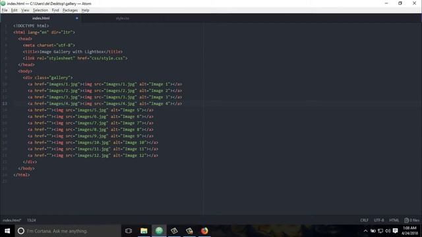
Task: Minimize the Atom window
Action: (386, 3)
